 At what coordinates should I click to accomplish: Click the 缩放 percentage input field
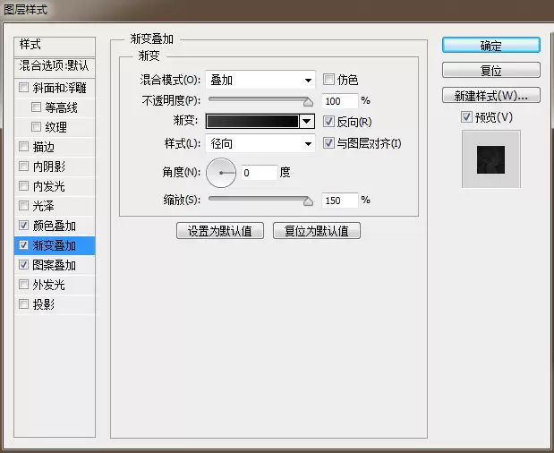(x=339, y=201)
